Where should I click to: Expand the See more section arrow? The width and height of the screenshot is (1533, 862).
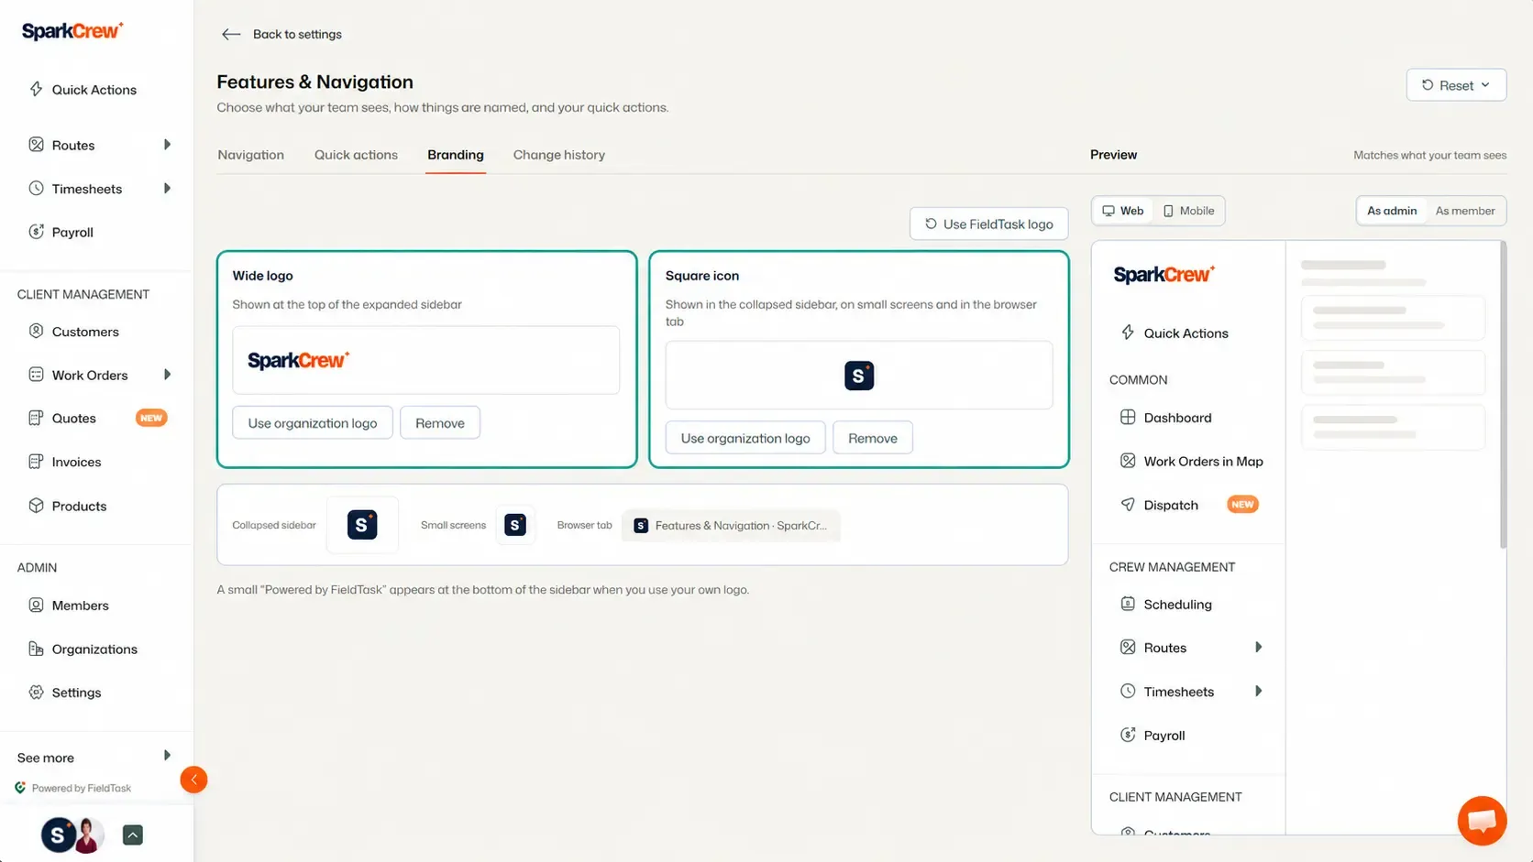(x=167, y=756)
